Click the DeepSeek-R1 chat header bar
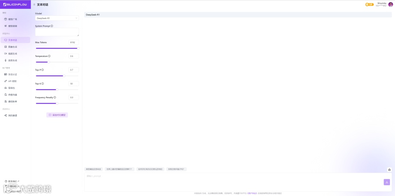Image resolution: width=395 pixels, height=196 pixels. click(x=238, y=15)
